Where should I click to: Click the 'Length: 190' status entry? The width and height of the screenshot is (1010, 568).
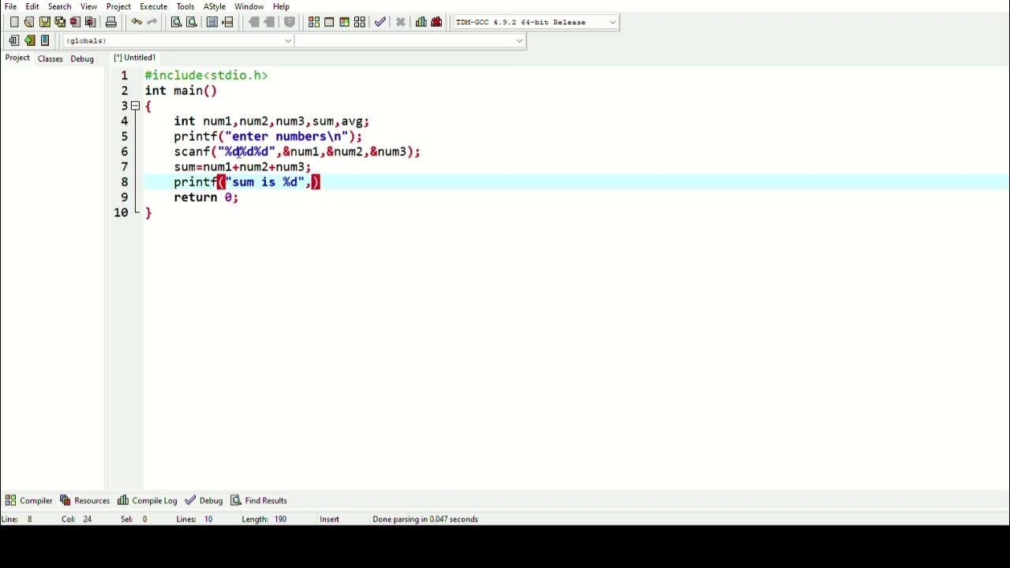point(264,519)
